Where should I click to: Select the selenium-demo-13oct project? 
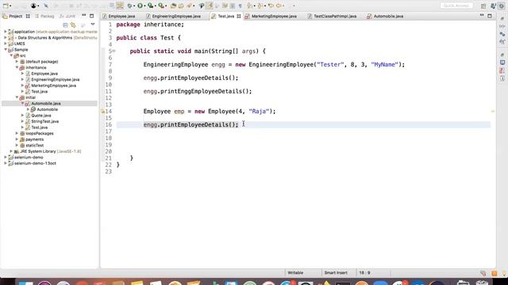pos(35,164)
